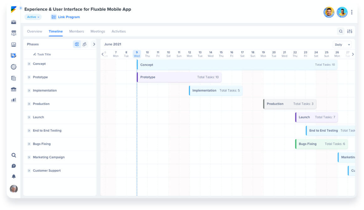Click the Task Title edit pencil icon
364x210 pixels.
pyautogui.click(x=35, y=54)
